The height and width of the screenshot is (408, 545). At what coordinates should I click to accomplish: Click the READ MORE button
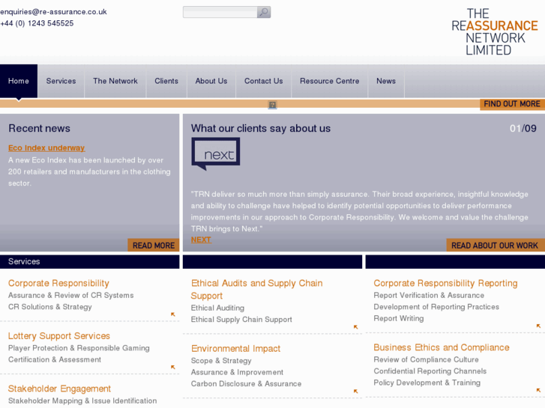154,246
